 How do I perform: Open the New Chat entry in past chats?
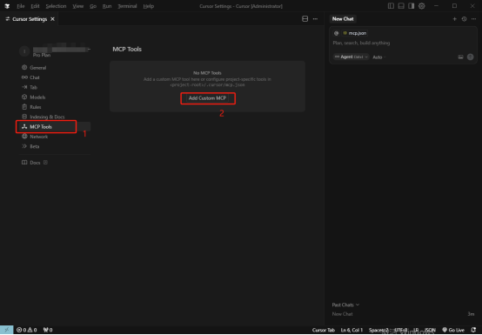[x=403, y=314]
